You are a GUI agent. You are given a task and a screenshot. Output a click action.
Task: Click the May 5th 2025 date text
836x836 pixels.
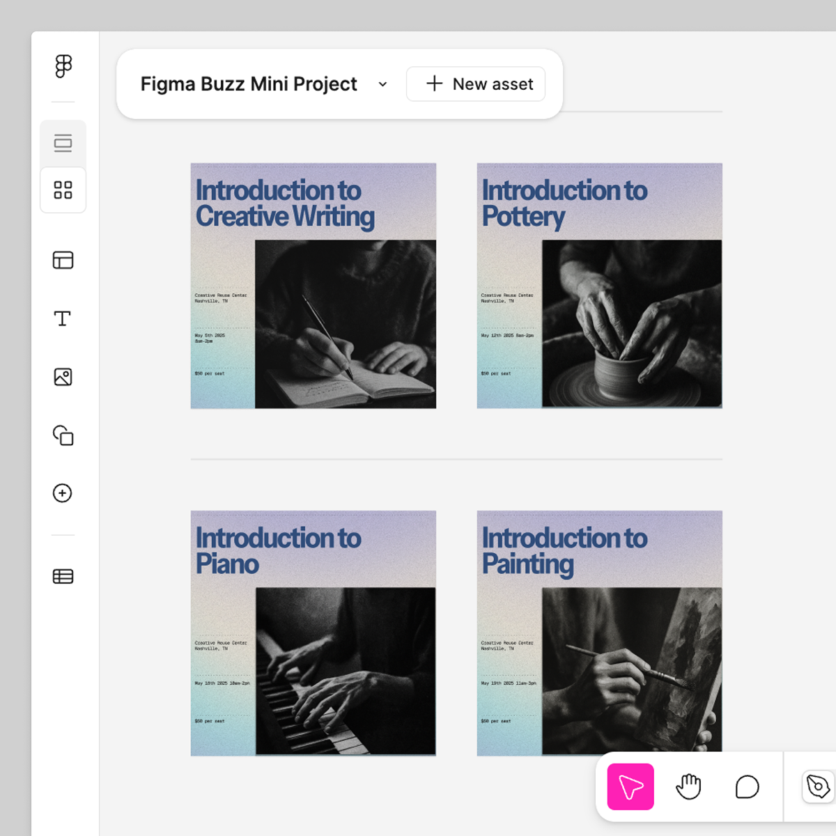(x=210, y=338)
